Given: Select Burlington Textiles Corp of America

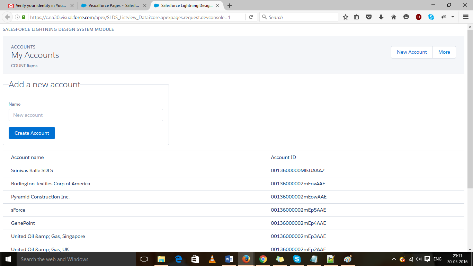Looking at the screenshot, I should point(51,184).
